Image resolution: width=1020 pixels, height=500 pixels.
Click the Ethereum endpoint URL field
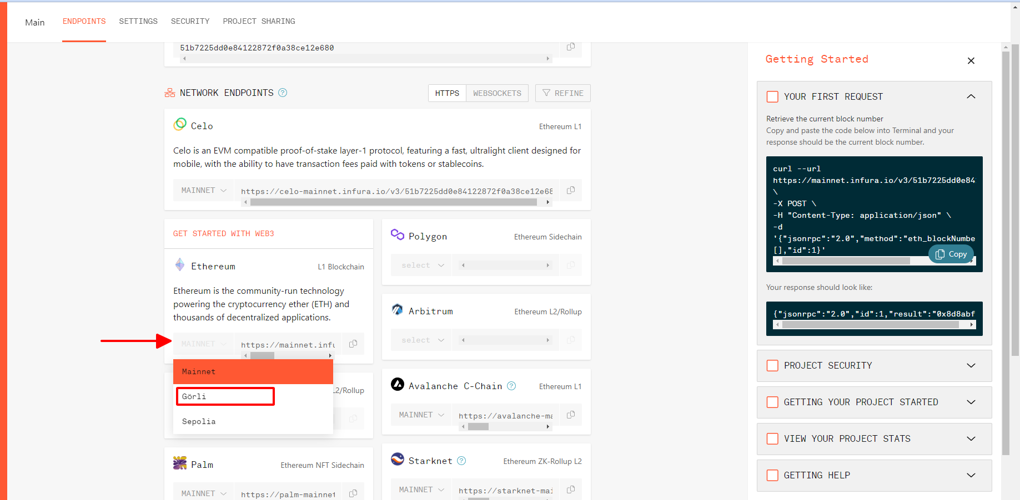click(x=288, y=344)
